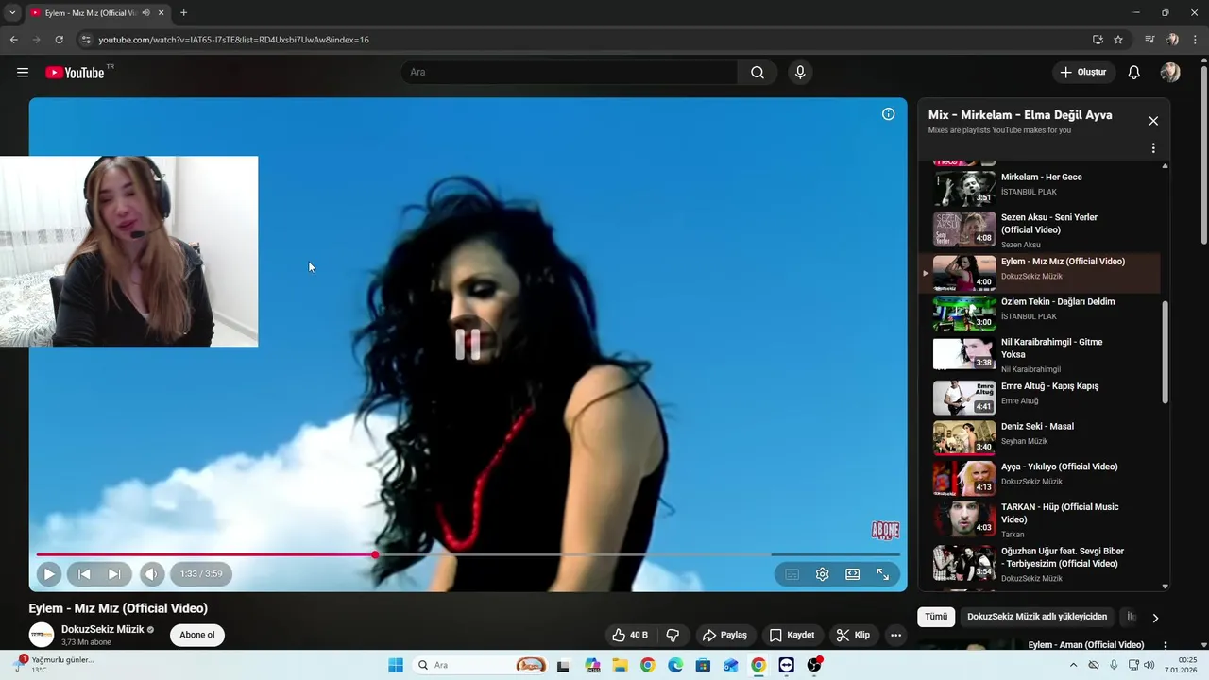Open more actions ellipsis under video
This screenshot has height=680, width=1209.
click(895, 635)
